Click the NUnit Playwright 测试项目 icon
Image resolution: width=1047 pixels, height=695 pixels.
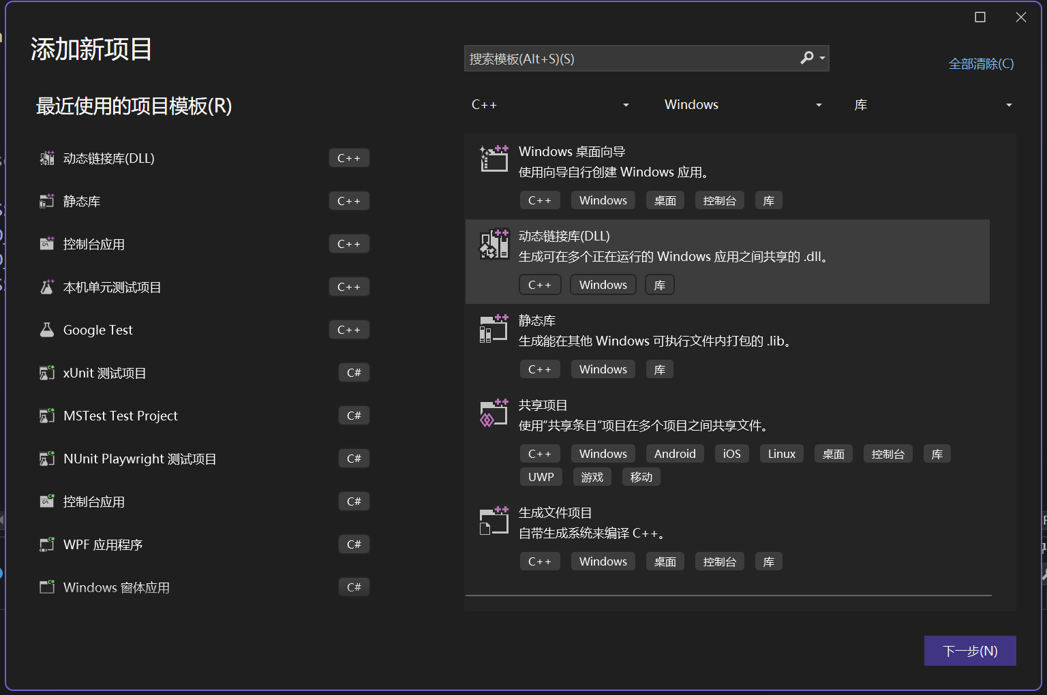tap(47, 459)
